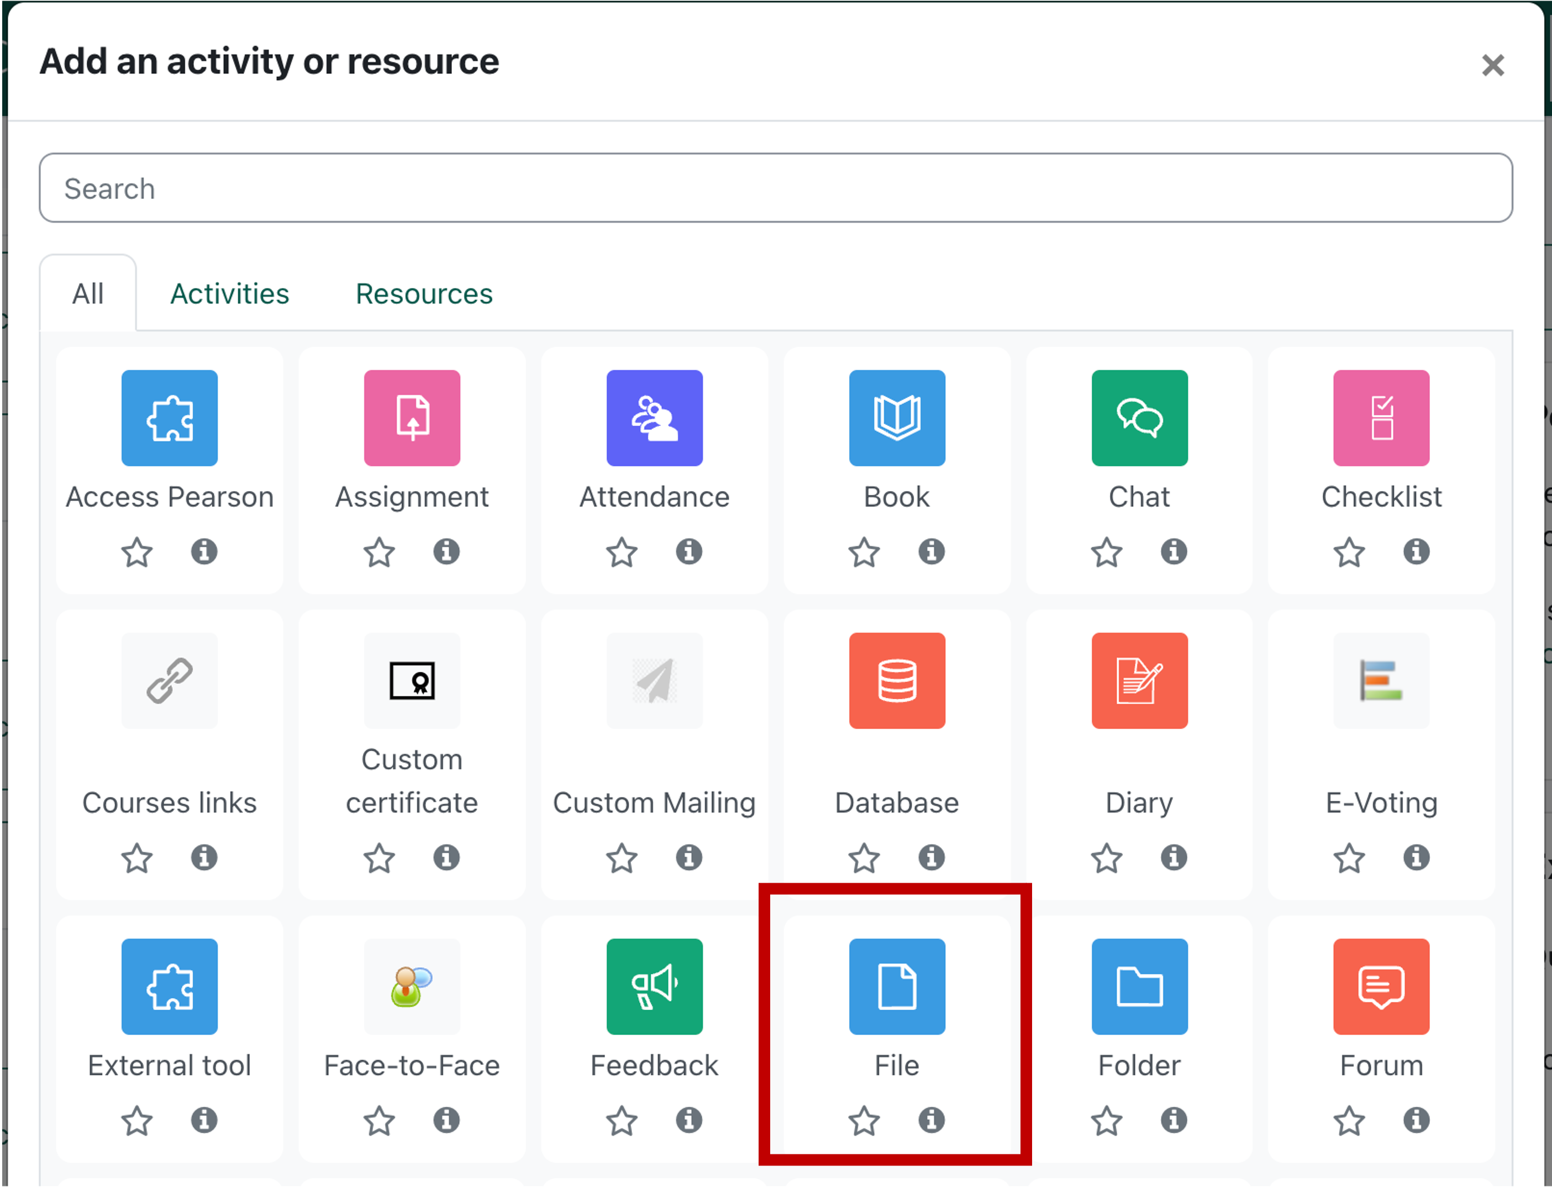This screenshot has width=1552, height=1187.
Task: Open the Chat activity
Action: tap(1139, 418)
